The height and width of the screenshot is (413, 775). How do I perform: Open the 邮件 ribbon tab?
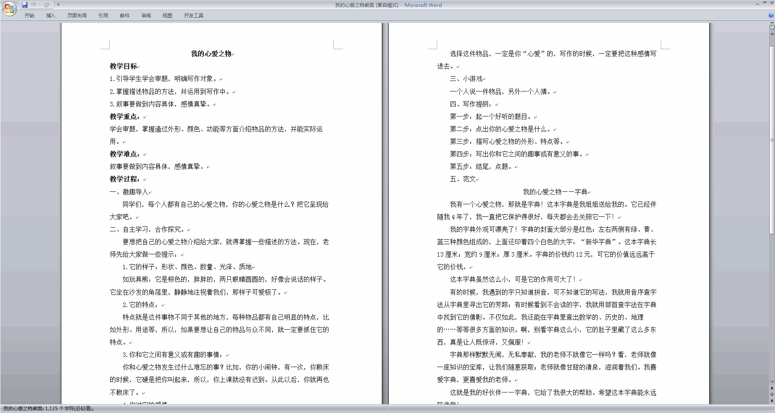click(125, 16)
